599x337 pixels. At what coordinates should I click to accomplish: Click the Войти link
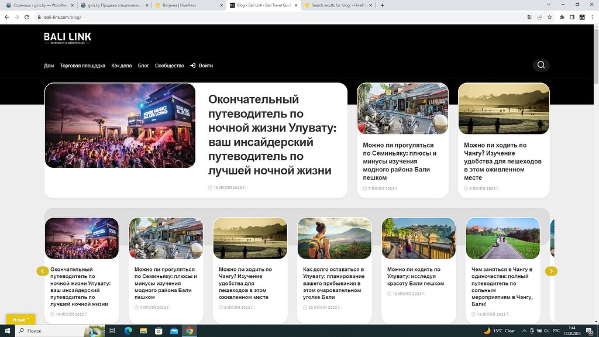(205, 65)
